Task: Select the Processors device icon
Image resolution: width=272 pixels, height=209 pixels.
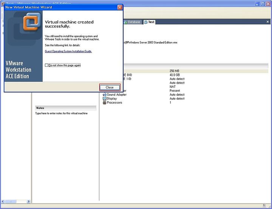Action: (x=104, y=103)
